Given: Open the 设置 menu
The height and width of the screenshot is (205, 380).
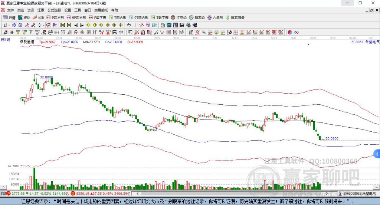Looking at the screenshot, I should [68, 10].
